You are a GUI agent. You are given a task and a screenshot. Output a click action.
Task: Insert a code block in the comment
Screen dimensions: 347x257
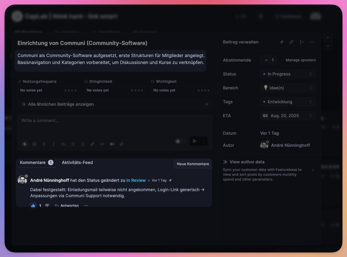click(x=102, y=144)
